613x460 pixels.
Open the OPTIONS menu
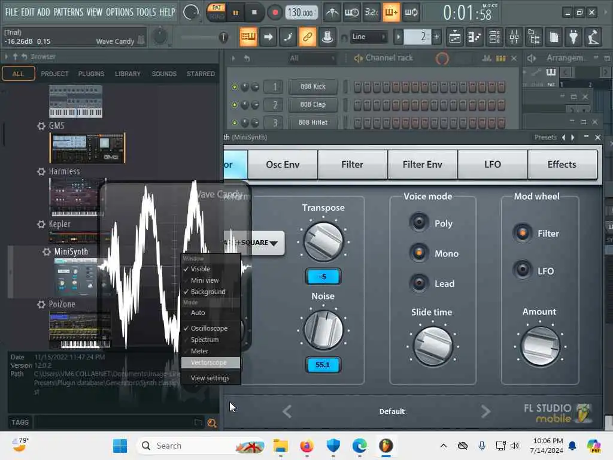click(120, 12)
